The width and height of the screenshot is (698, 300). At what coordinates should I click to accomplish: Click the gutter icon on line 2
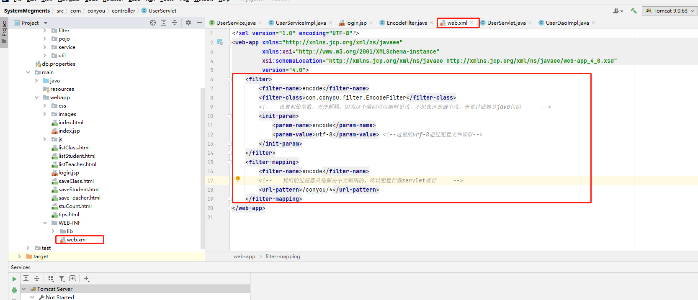(x=220, y=42)
